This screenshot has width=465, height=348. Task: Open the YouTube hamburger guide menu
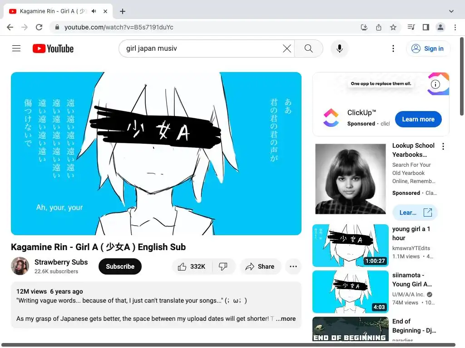(x=16, y=48)
